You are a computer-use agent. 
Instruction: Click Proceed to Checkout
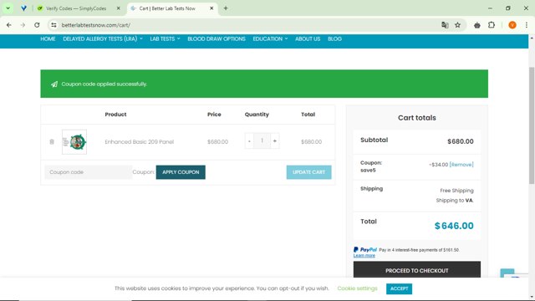(x=417, y=270)
